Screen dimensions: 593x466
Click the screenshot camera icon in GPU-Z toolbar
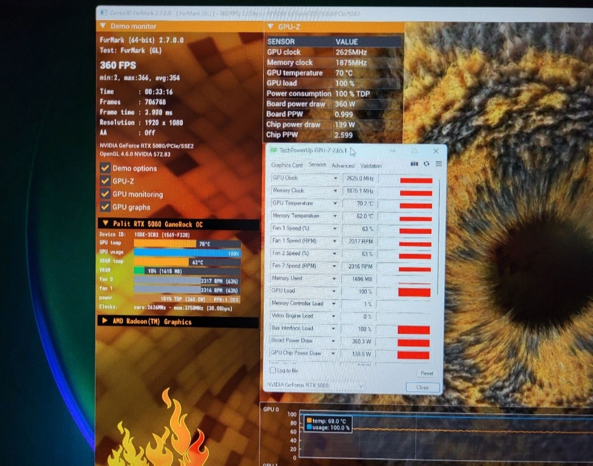point(414,165)
